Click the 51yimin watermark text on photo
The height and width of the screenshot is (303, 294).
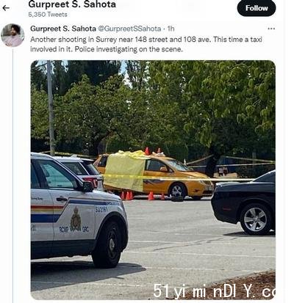(x=215, y=291)
